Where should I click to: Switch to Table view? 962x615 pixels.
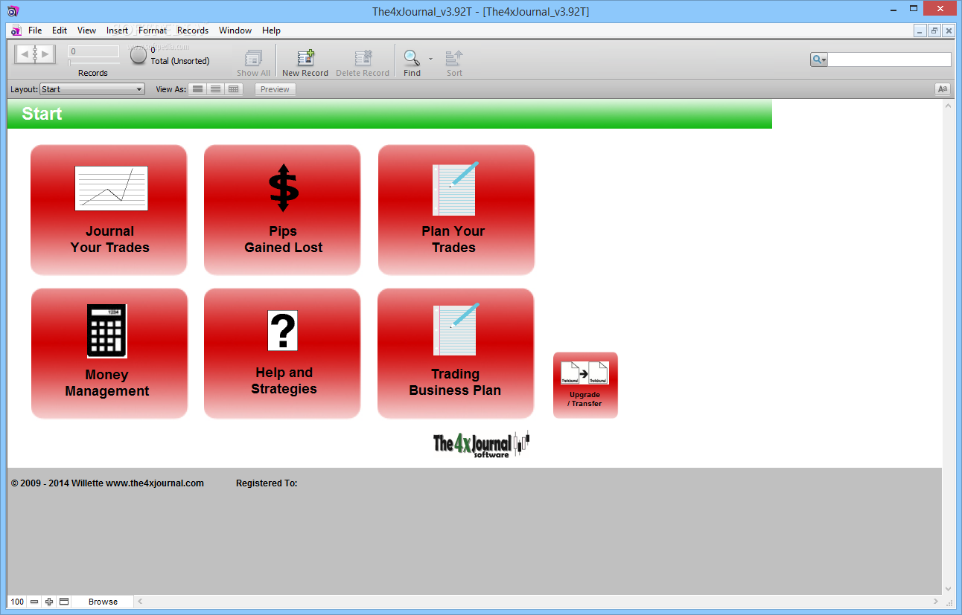(234, 89)
